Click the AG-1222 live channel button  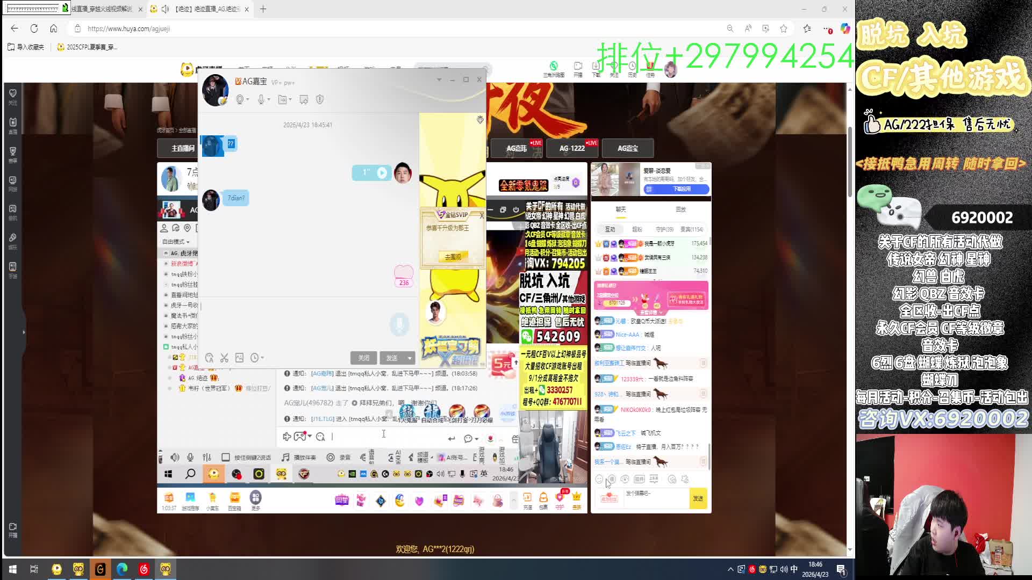pyautogui.click(x=572, y=148)
